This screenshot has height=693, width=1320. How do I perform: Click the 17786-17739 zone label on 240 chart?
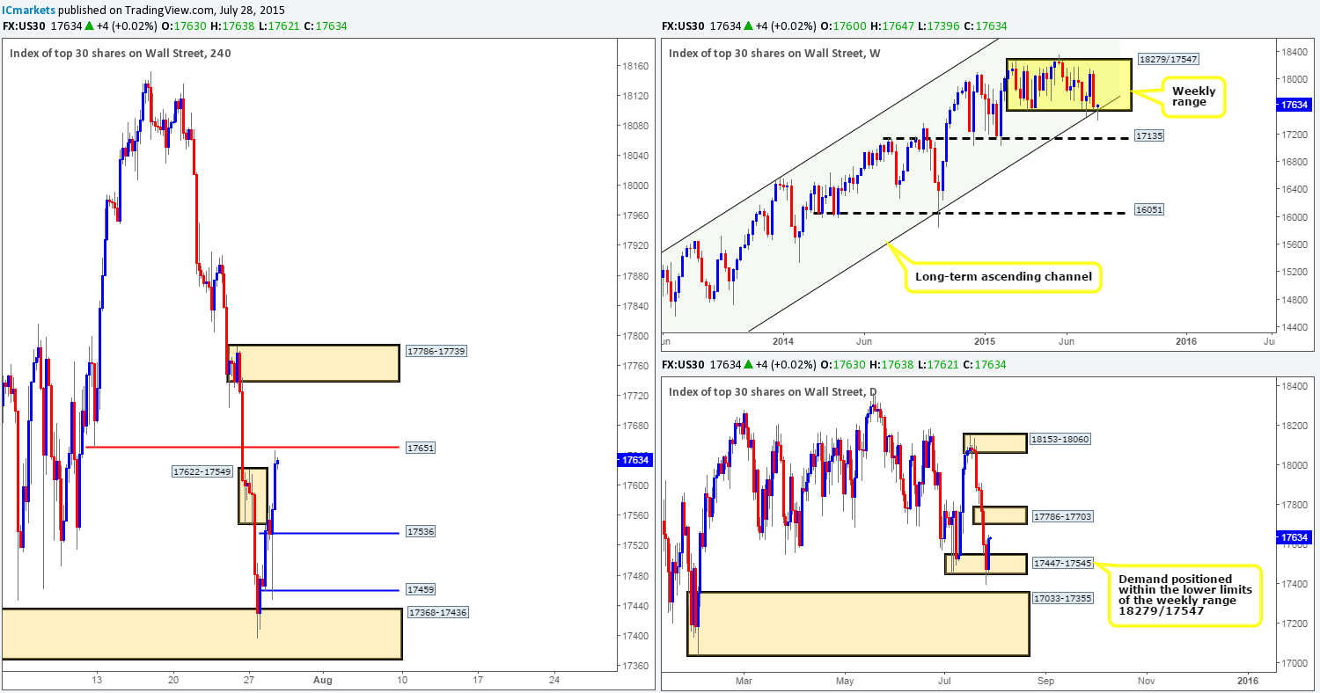436,351
